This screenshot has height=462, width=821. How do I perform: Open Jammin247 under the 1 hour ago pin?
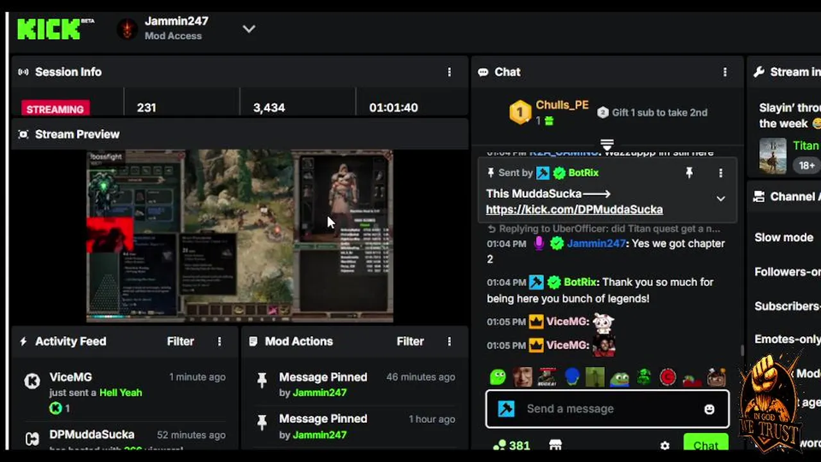pos(319,434)
